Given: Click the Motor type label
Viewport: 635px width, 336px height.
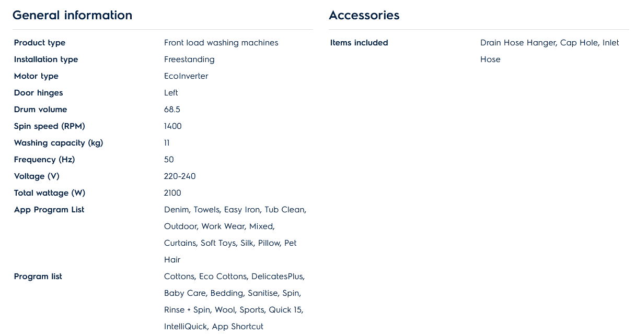Looking at the screenshot, I should pyautogui.click(x=36, y=76).
